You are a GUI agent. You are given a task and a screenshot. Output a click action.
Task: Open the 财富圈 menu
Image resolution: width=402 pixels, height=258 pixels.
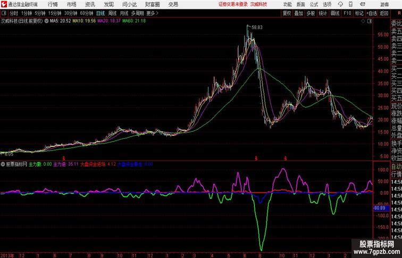(x=152, y=4)
